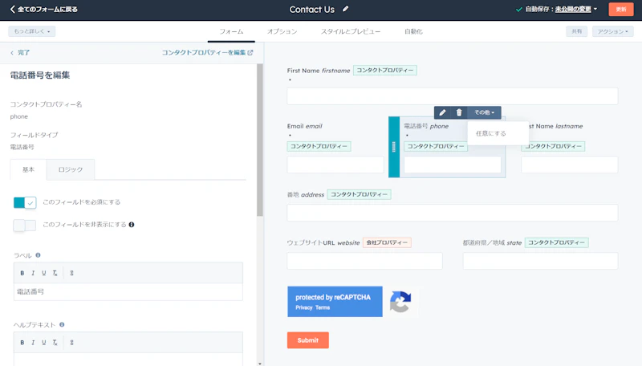The image size is (642, 366).
Task: Grab phone field drag handle
Action: pyautogui.click(x=394, y=147)
